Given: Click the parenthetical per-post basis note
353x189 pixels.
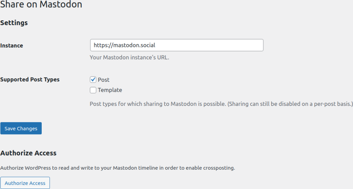Looking at the screenshot, I should click(x=290, y=103).
